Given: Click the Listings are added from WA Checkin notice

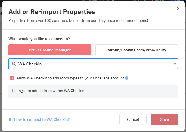Looking at the screenshot, I should [49, 91].
